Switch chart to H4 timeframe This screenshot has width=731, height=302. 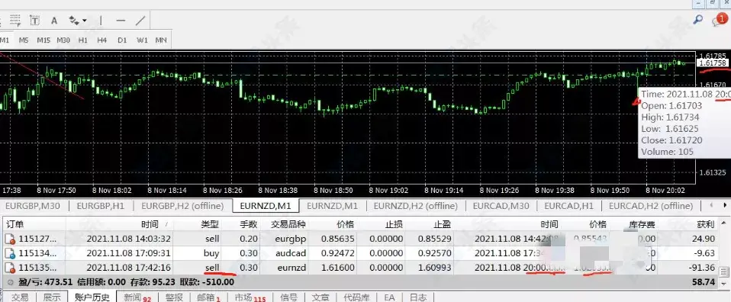(x=102, y=40)
